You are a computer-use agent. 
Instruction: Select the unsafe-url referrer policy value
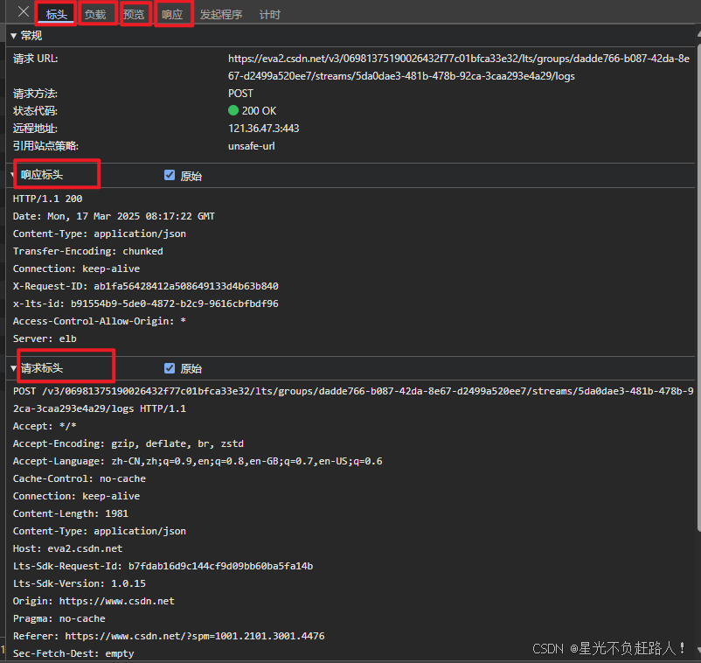pyautogui.click(x=251, y=146)
